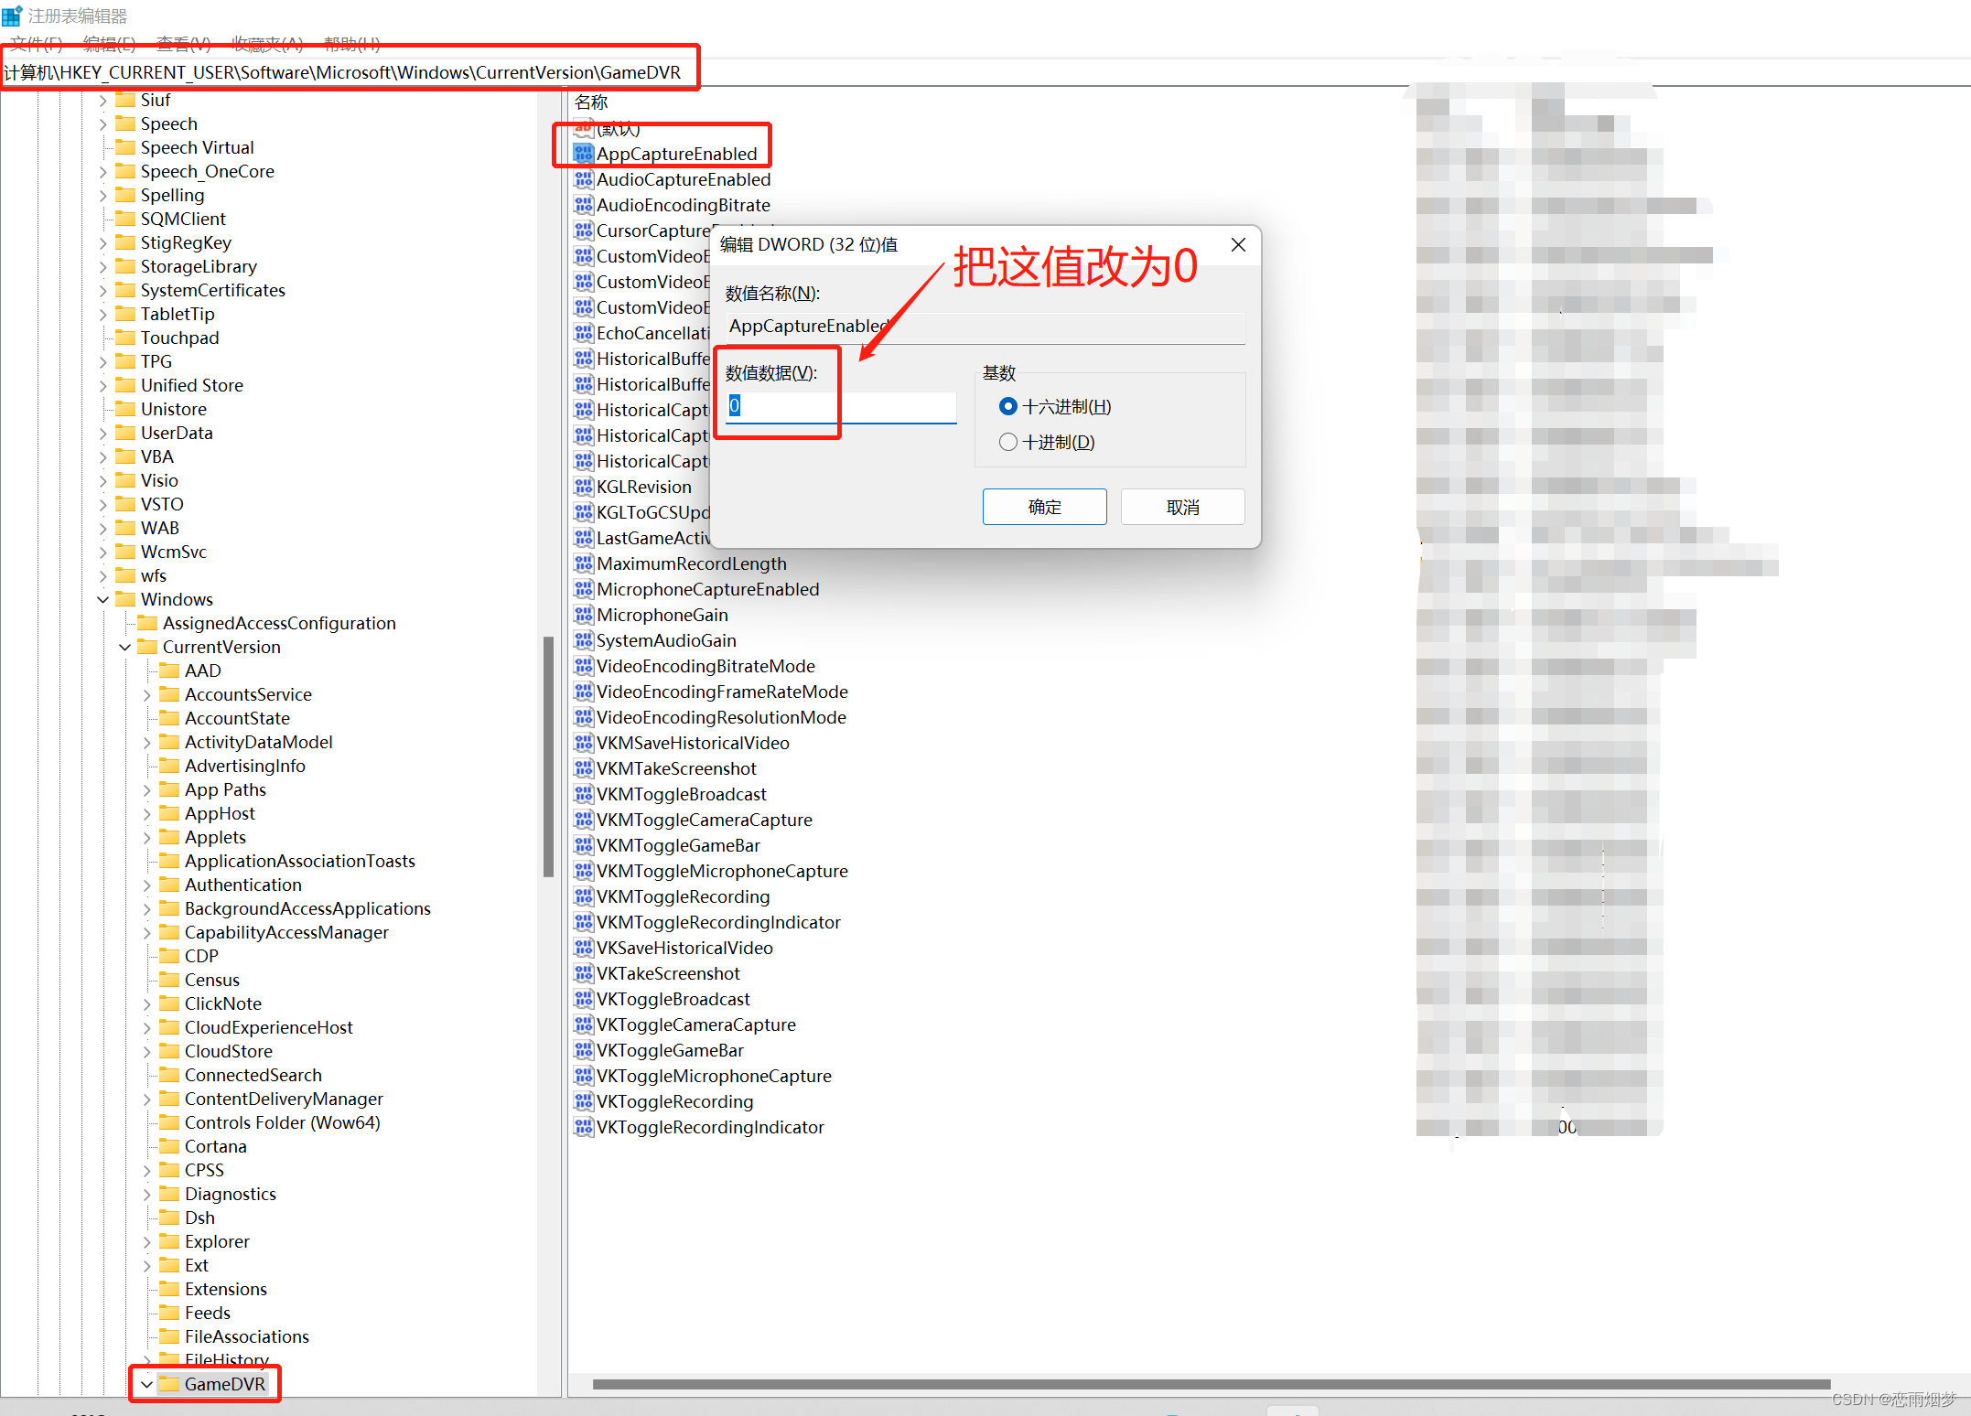1971x1416 pixels.
Task: Click the Cortana folder icon in tree
Action: click(x=169, y=1146)
